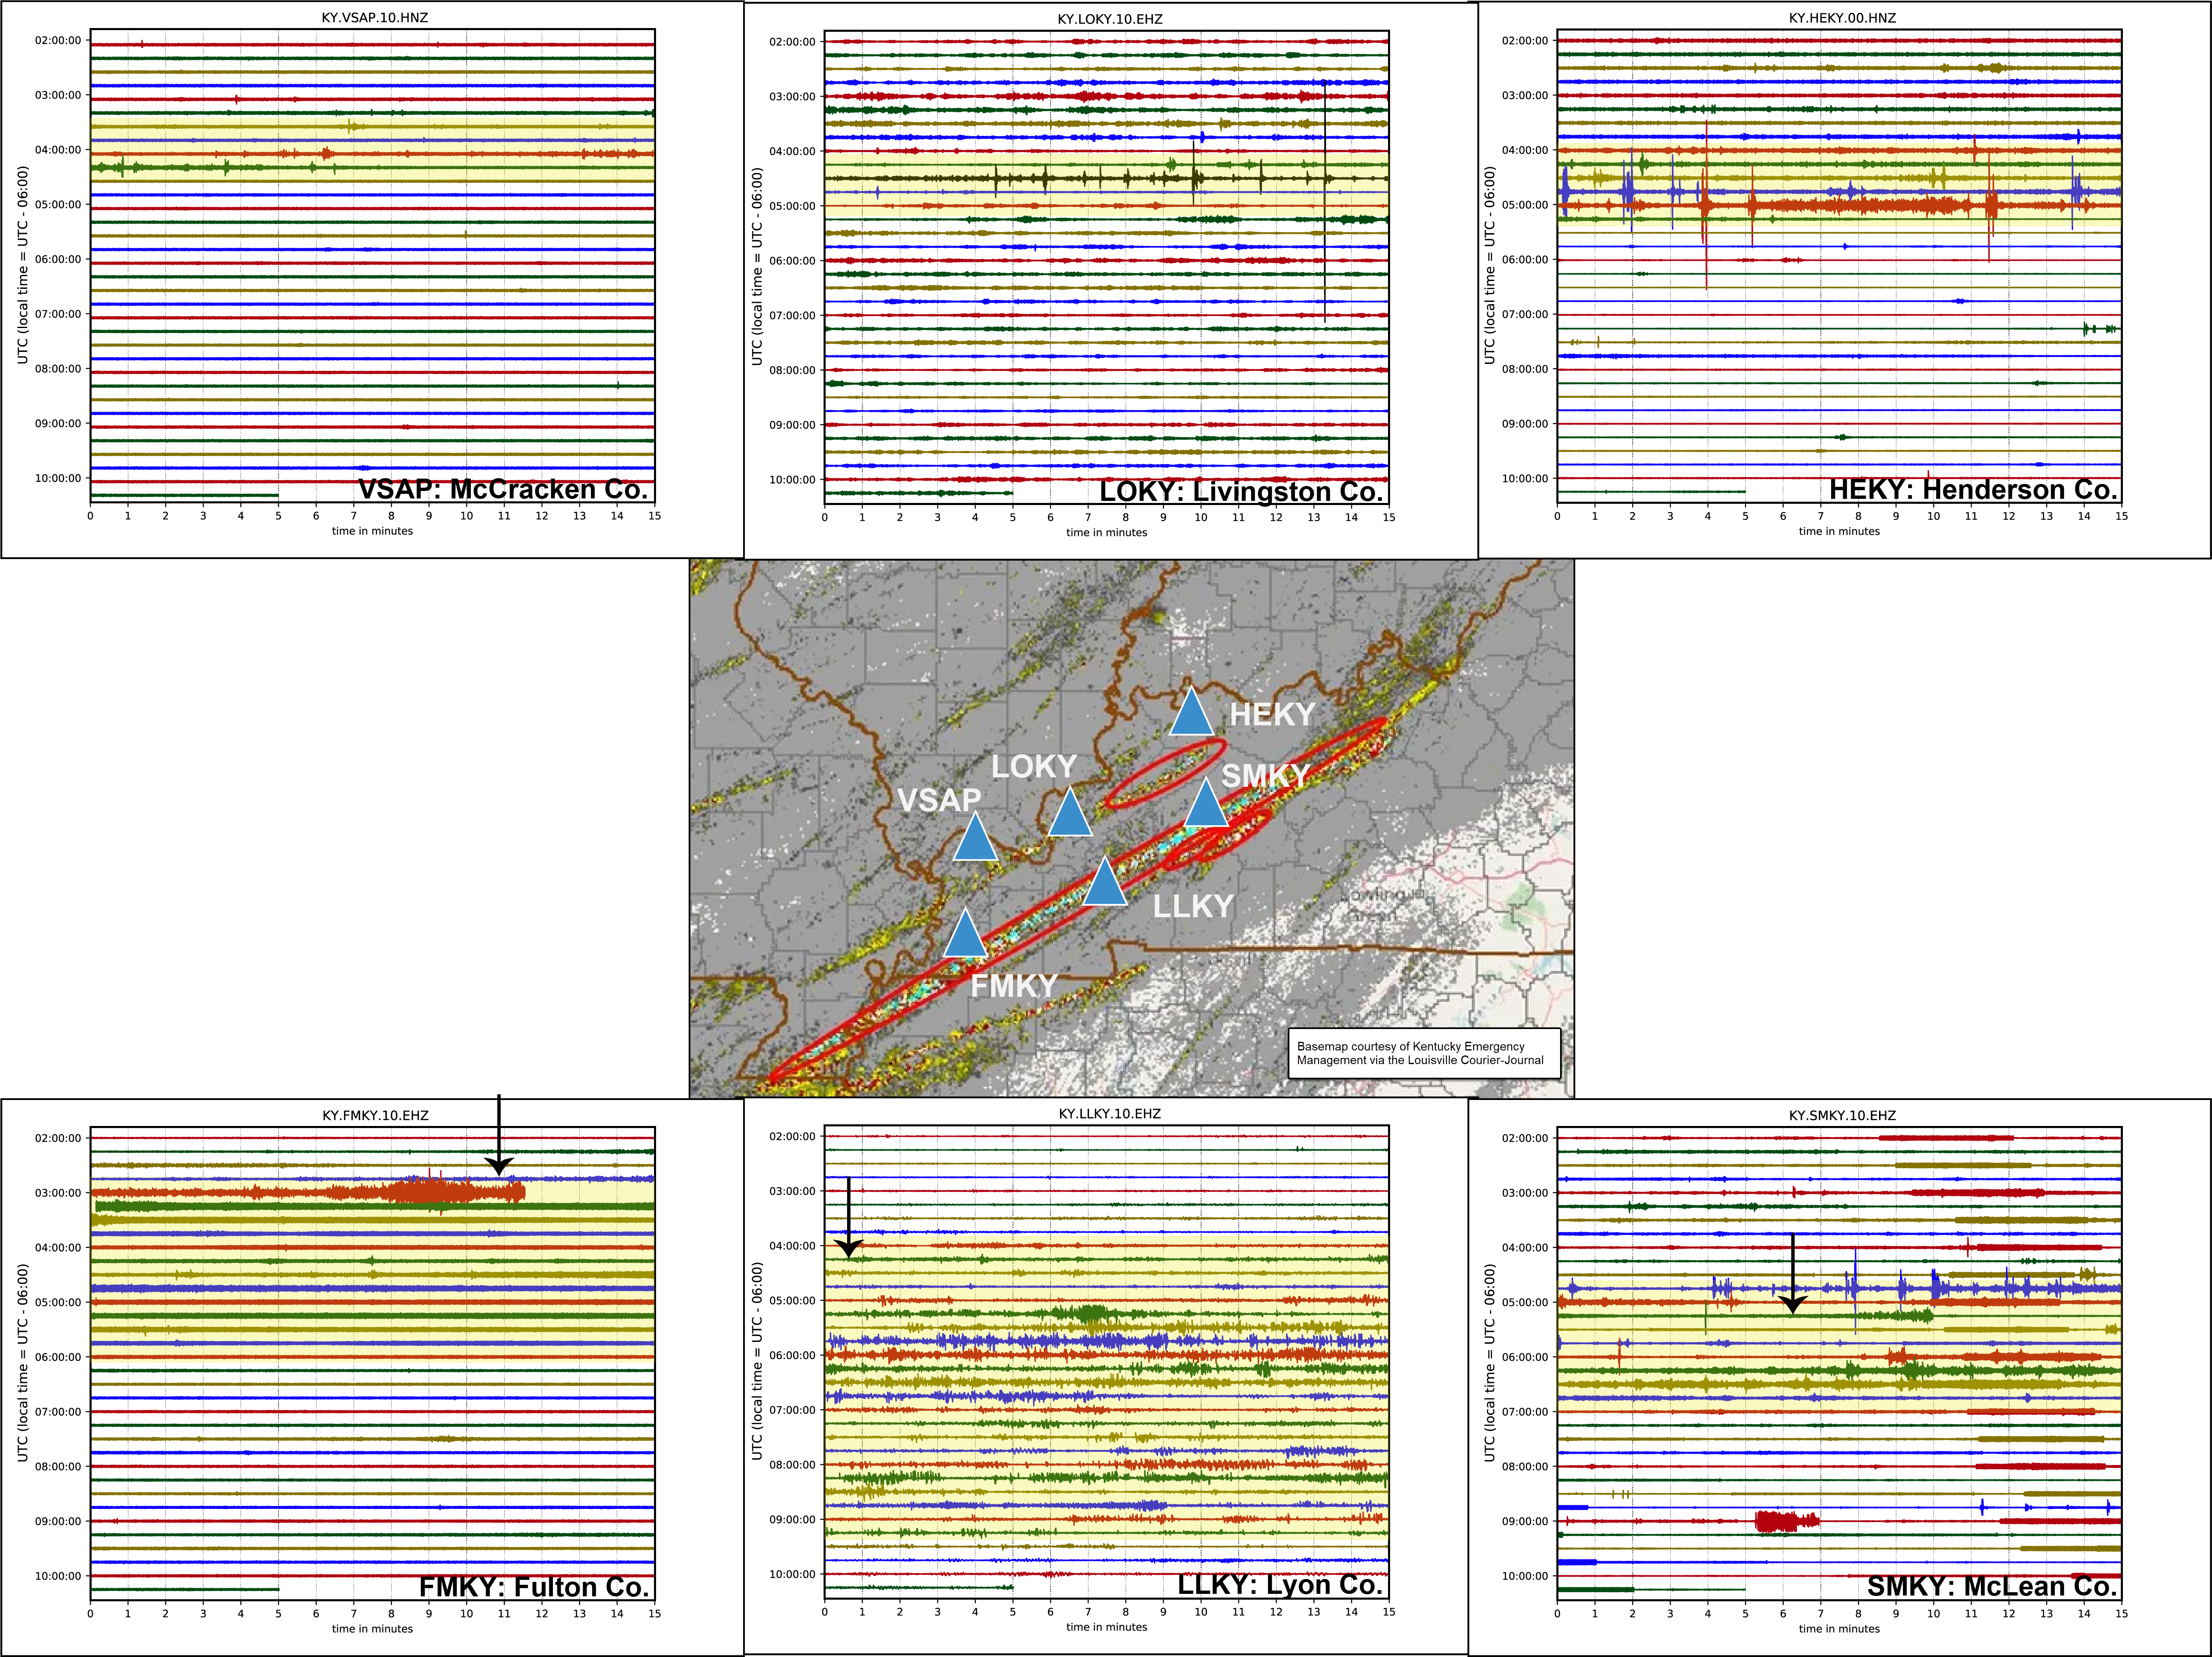
Task: Select the white LOKY label on the map
Action: coord(1033,766)
